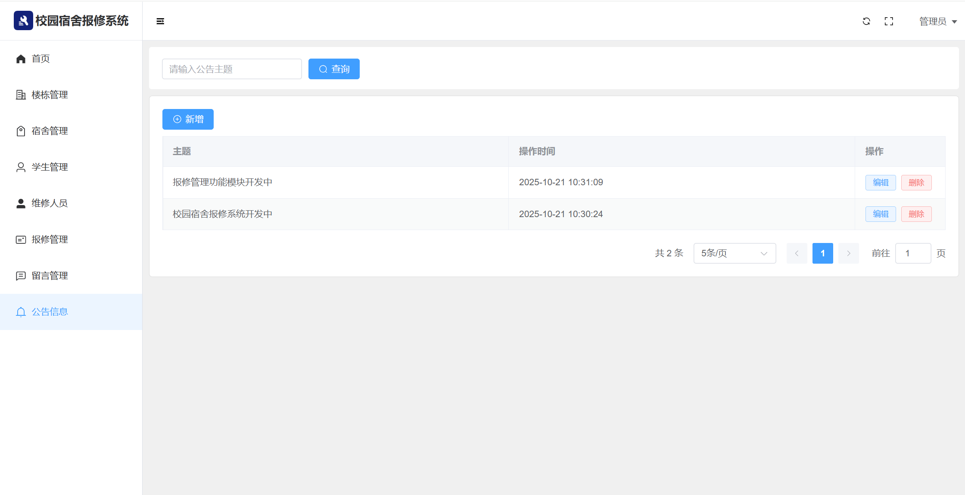965x495 pixels.
Task: Collapse the sidebar with hamburger icon
Action: tap(160, 21)
